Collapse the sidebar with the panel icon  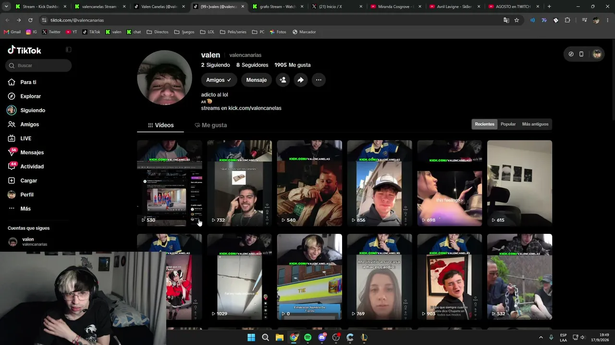(68, 50)
